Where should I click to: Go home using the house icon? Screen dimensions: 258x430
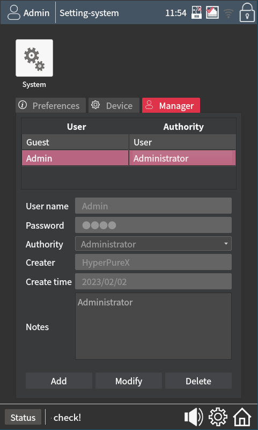click(242, 417)
